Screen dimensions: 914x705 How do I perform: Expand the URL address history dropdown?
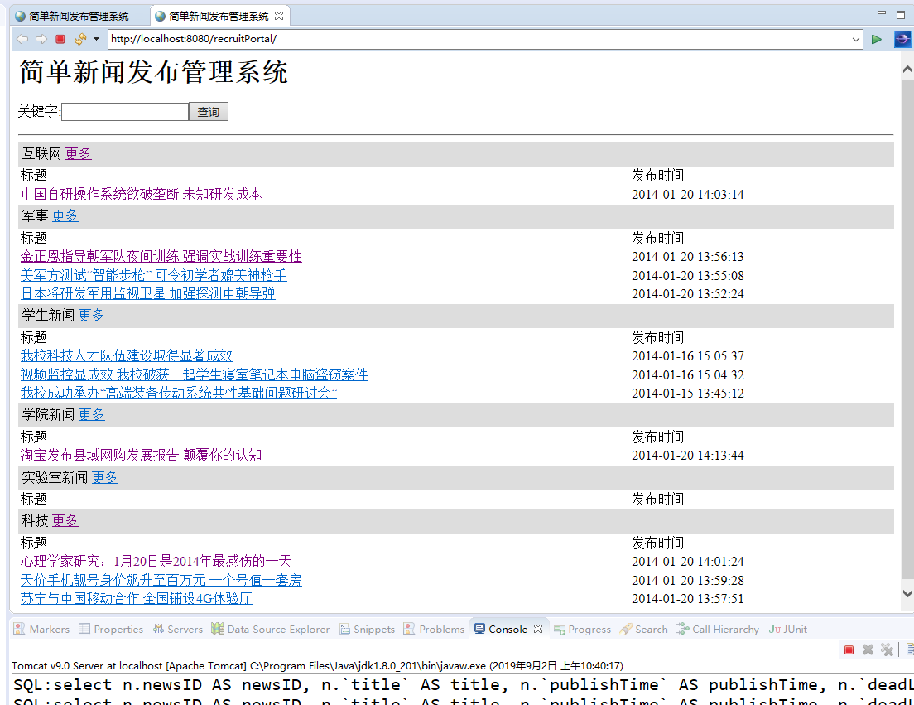[x=856, y=38]
